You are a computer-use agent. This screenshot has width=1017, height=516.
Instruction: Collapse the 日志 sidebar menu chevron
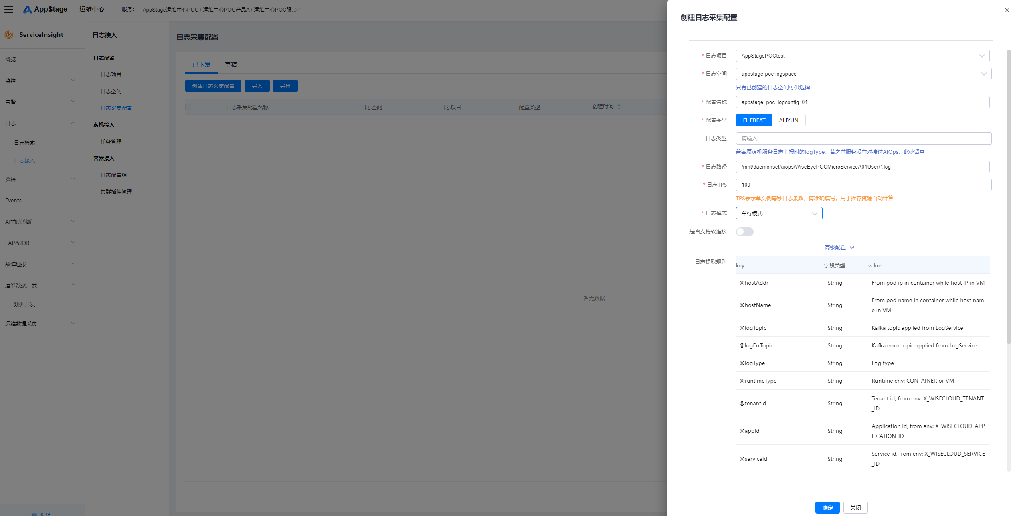[x=73, y=123]
